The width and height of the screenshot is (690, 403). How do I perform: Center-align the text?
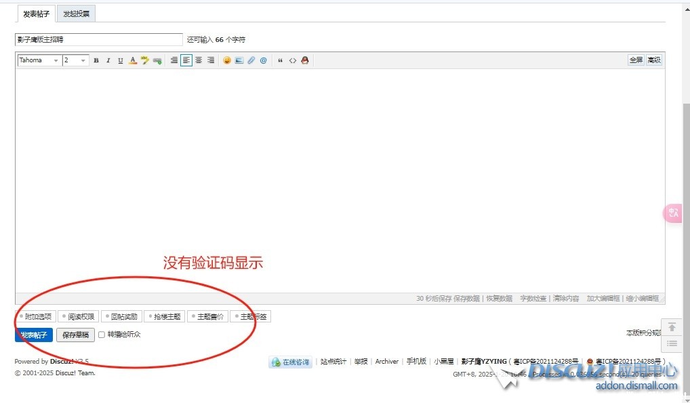(199, 60)
